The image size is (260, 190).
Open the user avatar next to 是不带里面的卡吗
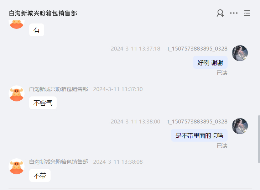click(x=240, y=126)
